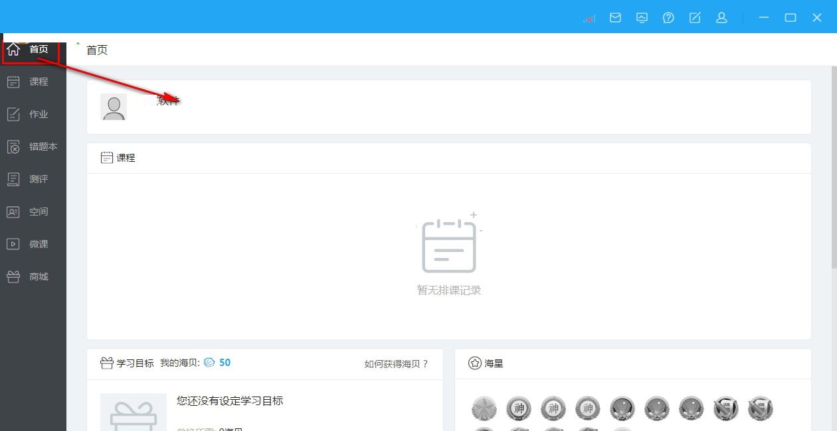Open the gift image in 学习目标 panel

pyautogui.click(x=133, y=411)
